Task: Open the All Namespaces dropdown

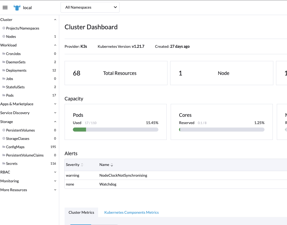Action: [90, 7]
